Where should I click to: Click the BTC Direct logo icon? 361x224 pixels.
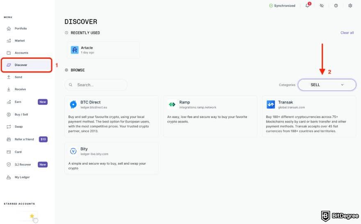pos(73,104)
